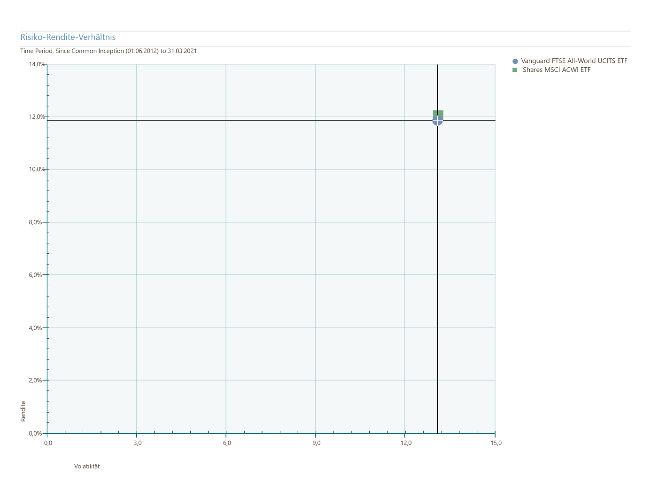
Task: Click the green square legend marker for iShares
Action: click(x=515, y=70)
